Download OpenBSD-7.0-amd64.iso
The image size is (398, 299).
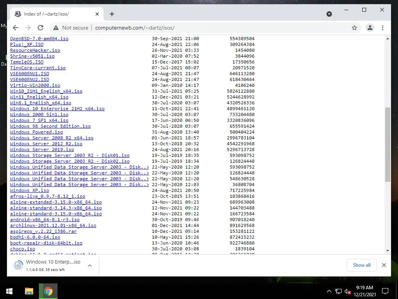[x=39, y=39]
